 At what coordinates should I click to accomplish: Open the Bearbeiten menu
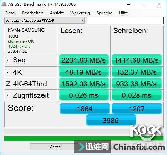tap(32, 13)
